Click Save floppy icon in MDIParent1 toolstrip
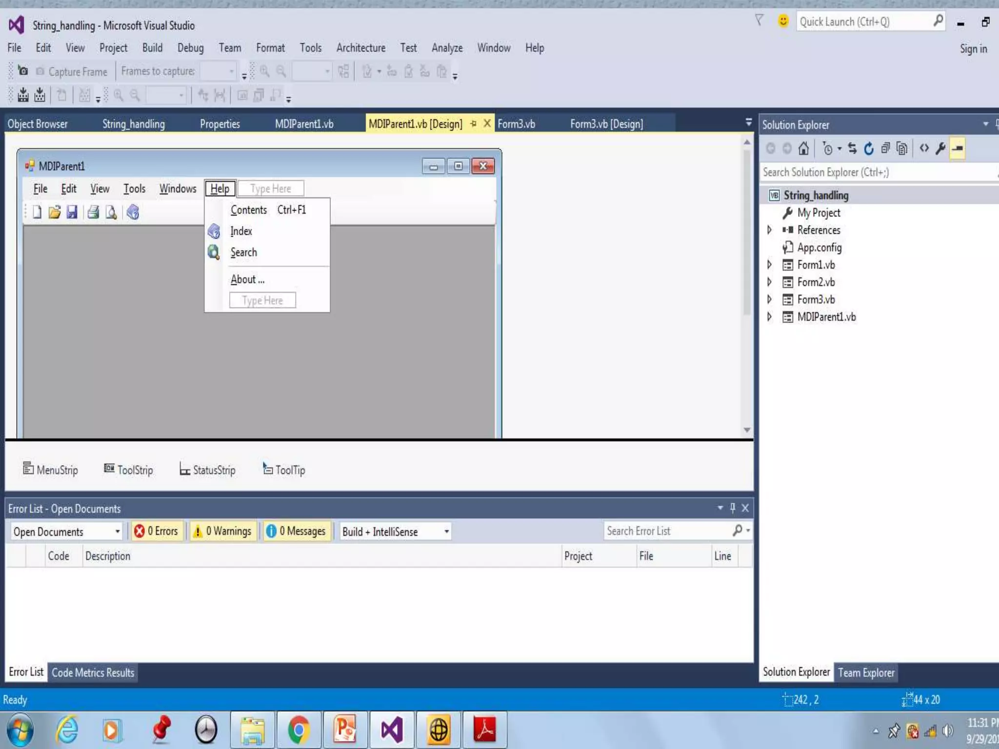This screenshot has width=999, height=749. (72, 212)
